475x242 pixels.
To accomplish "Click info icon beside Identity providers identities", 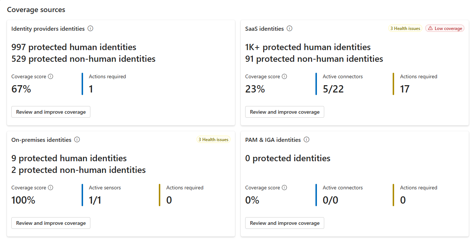I will [x=90, y=29].
